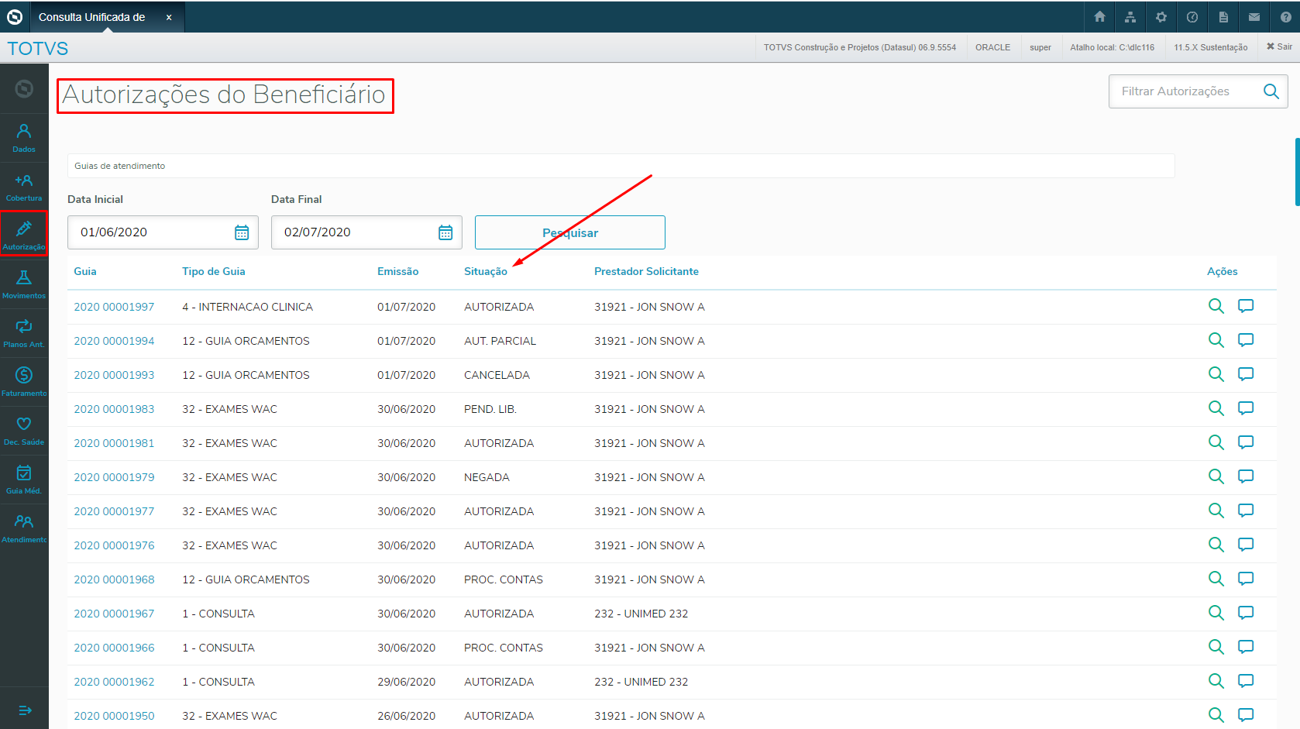
Task: Open the Faturamento sidebar section
Action: (24, 382)
